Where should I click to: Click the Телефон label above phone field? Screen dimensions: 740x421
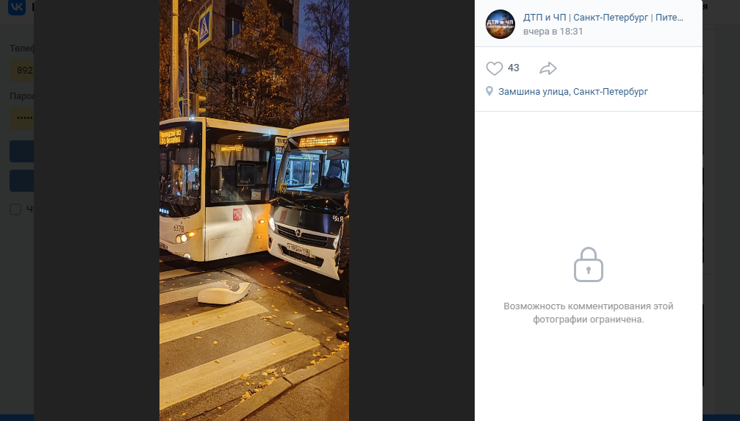tap(22, 48)
